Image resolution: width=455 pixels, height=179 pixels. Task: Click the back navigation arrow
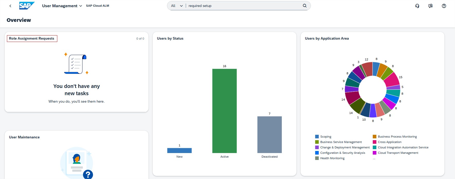10,6
